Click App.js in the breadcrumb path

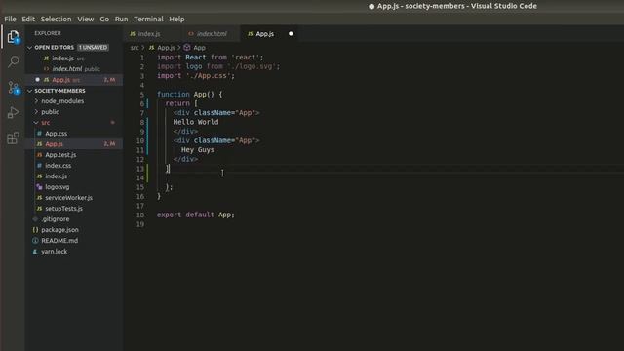(167, 48)
